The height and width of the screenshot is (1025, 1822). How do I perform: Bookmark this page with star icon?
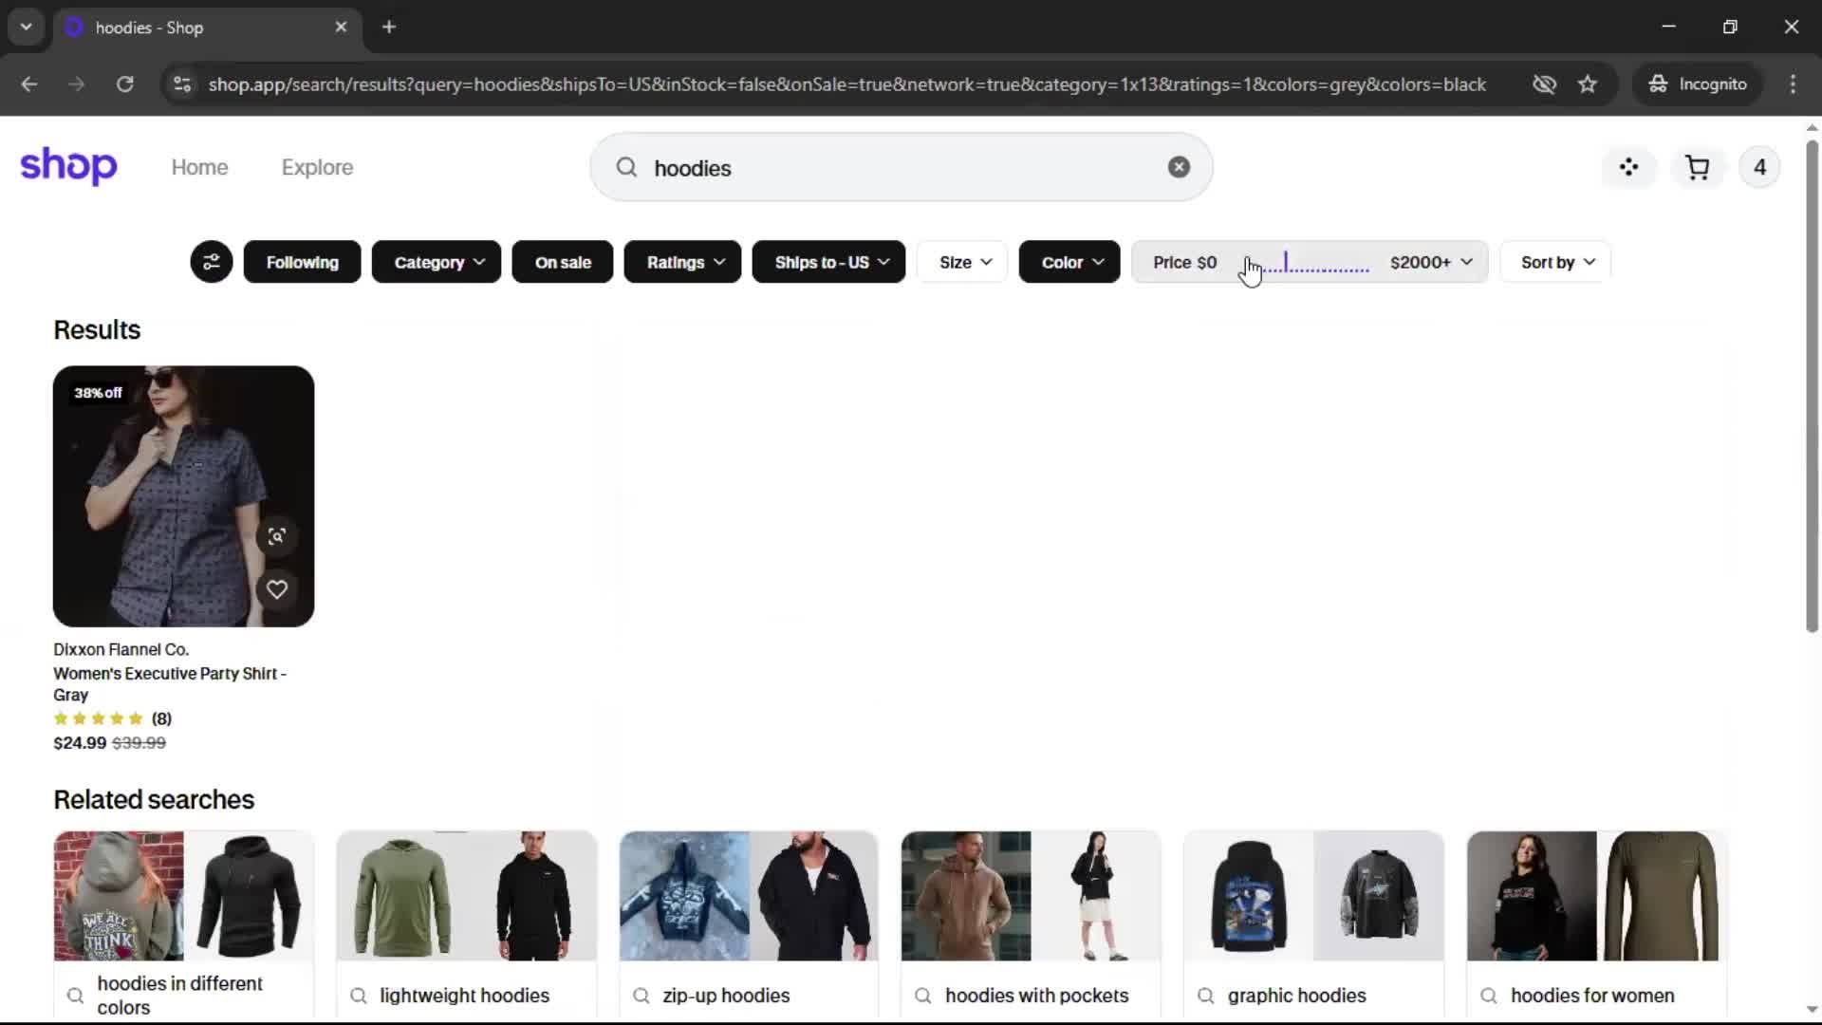click(1588, 84)
